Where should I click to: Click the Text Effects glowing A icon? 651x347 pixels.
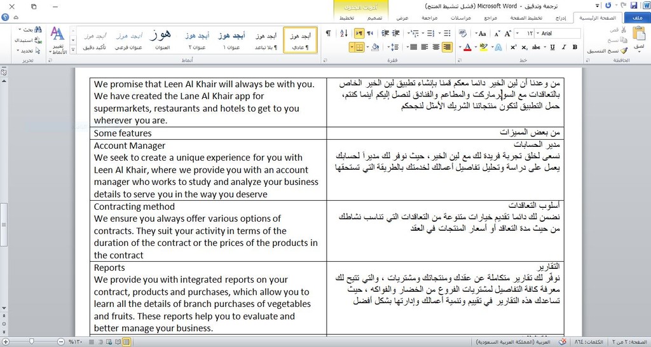point(498,47)
